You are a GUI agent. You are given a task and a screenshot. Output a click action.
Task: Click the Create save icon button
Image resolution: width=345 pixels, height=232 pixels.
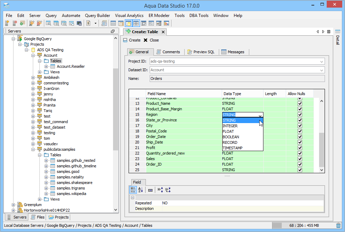point(132,40)
